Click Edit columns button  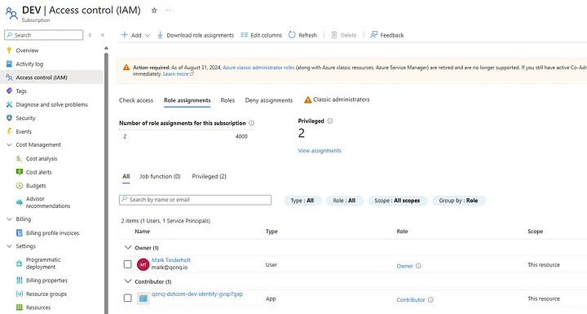click(262, 35)
